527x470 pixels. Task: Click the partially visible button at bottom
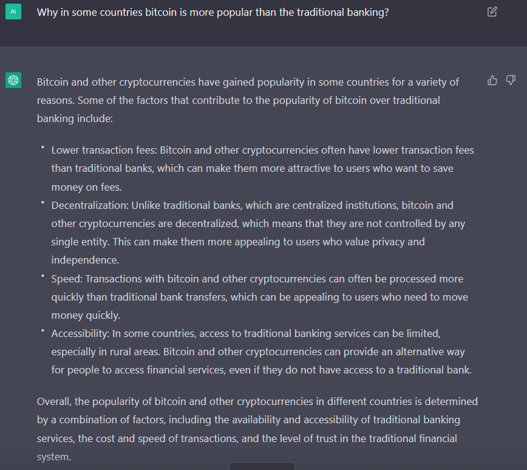coord(262,466)
